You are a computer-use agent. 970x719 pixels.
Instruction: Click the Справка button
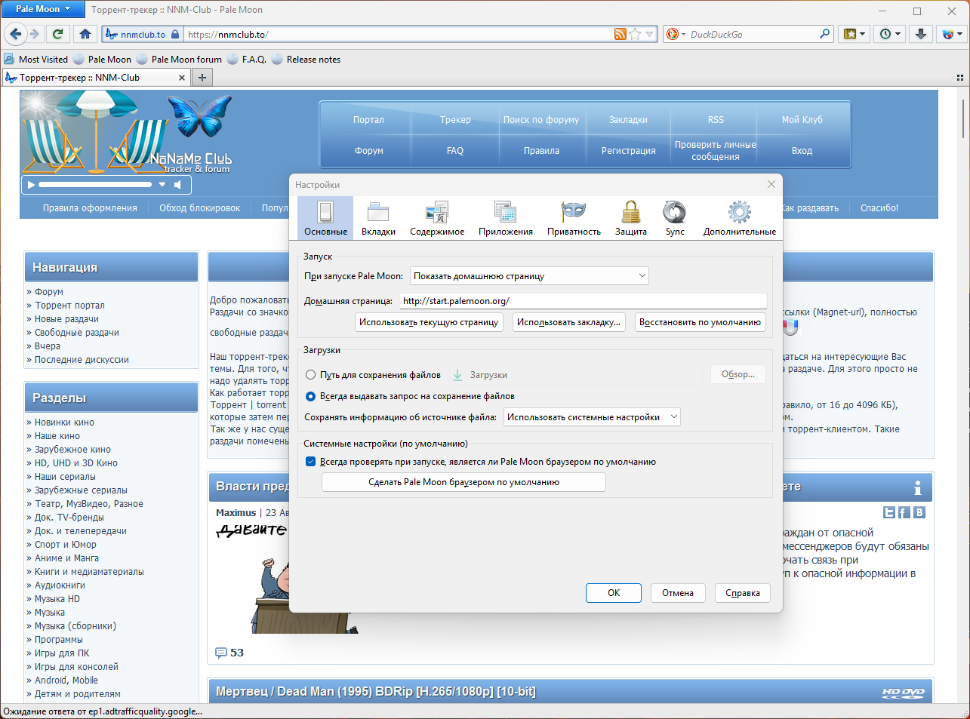tap(743, 593)
